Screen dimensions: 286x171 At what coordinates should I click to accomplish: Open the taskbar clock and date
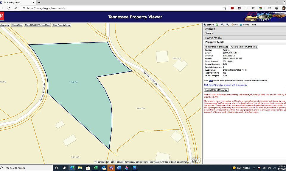coord(282,168)
